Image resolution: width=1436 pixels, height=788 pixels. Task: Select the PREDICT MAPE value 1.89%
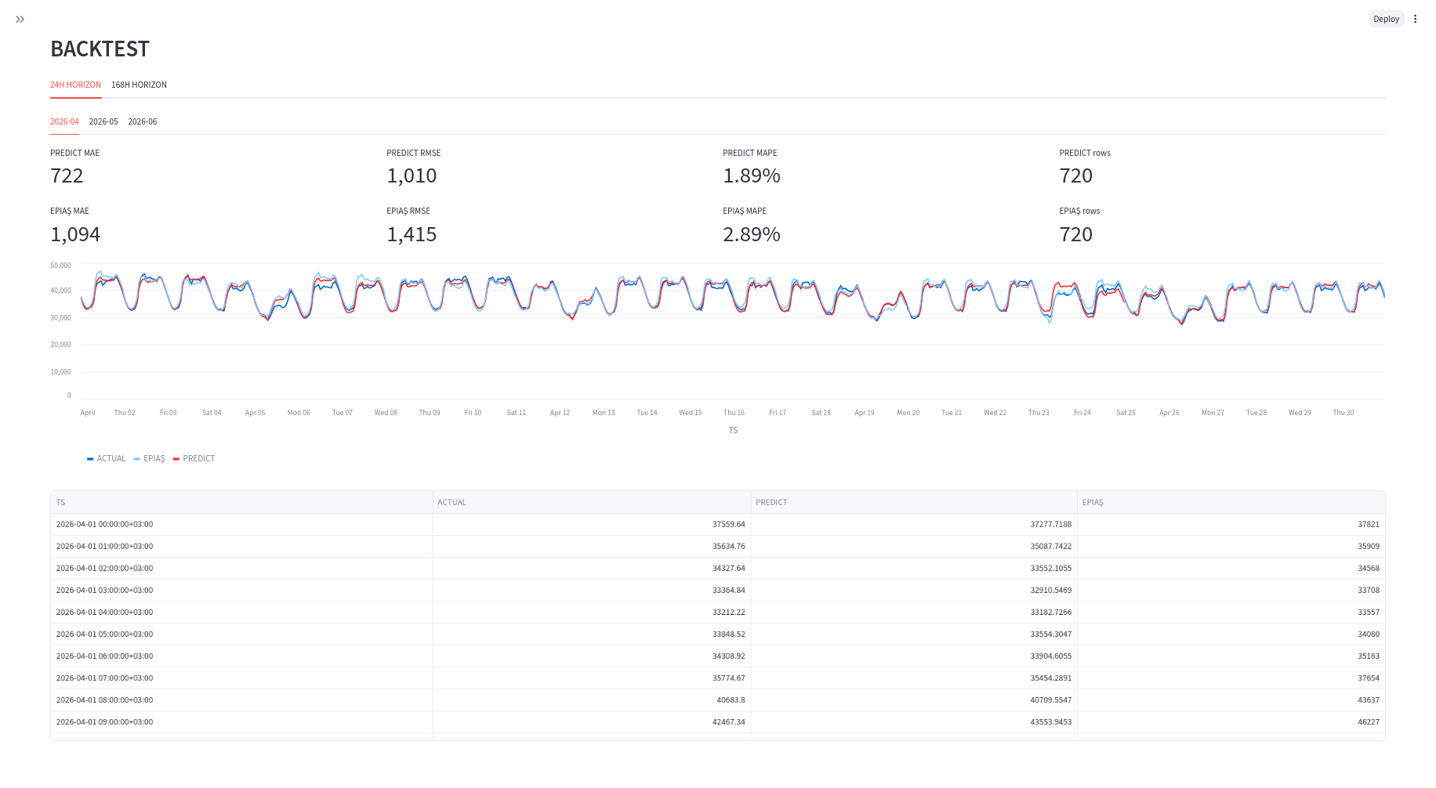[x=751, y=175]
